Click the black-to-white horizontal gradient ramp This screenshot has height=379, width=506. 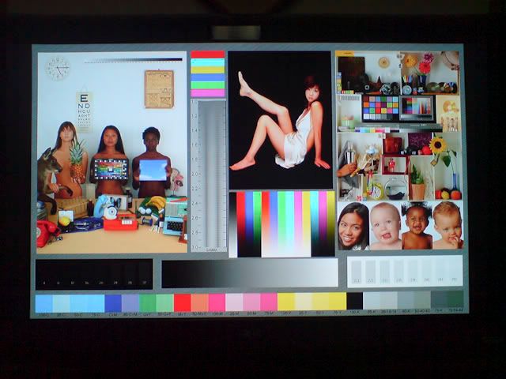coord(250,273)
